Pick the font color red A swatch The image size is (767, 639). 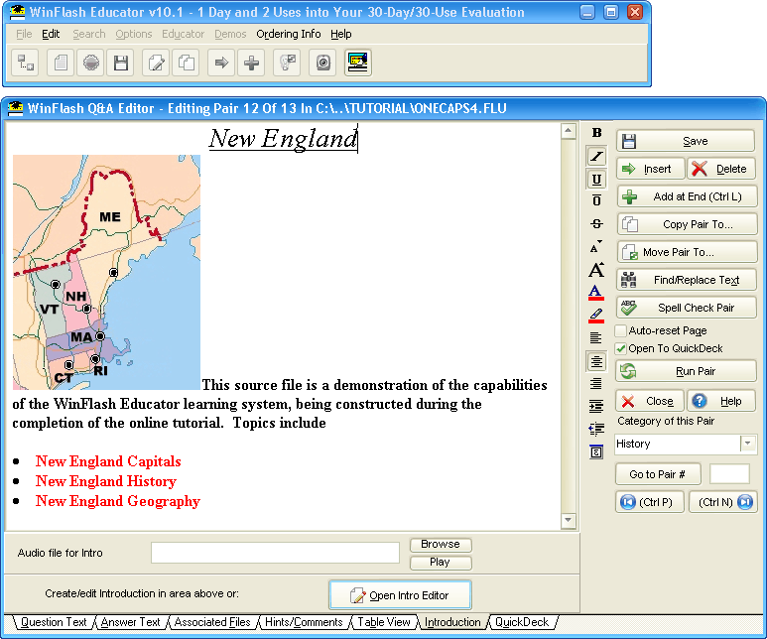pos(596,293)
